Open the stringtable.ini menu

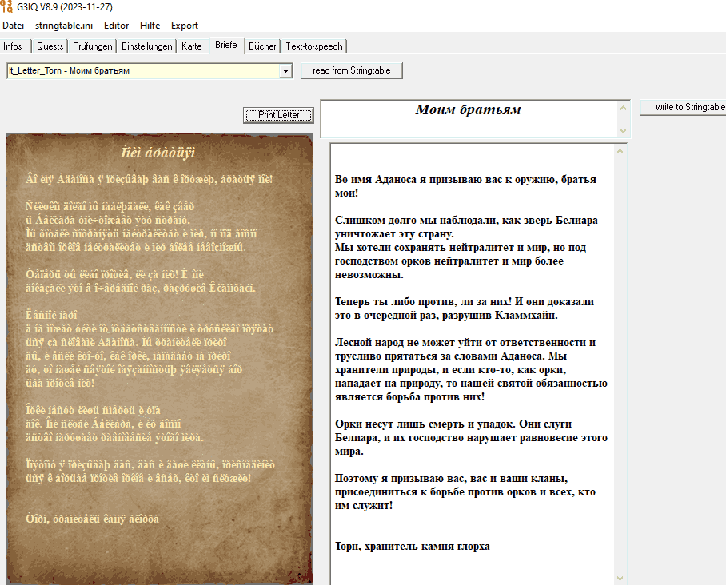(x=64, y=26)
